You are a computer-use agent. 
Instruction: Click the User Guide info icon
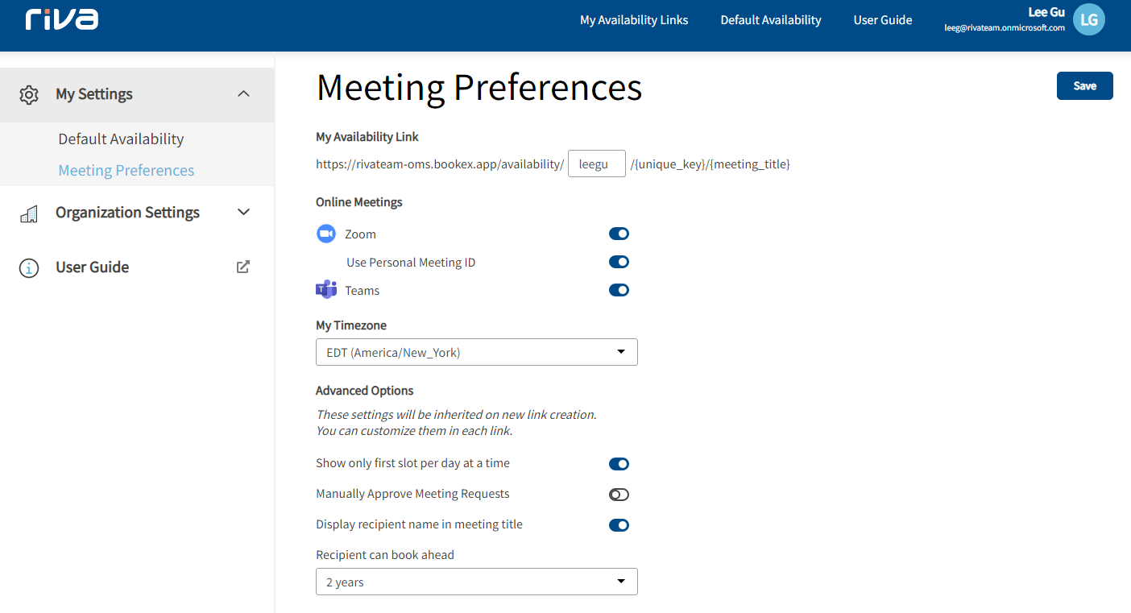pos(29,268)
